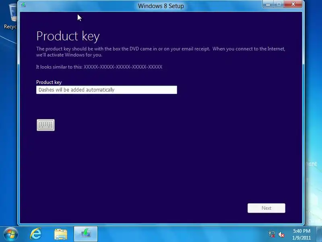322x242 pixels.
Task: Click the Windows 8 Setup title bar icon
Action: [x=23, y=5]
